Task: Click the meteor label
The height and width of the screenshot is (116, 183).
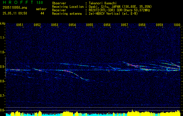Action: [41, 9]
